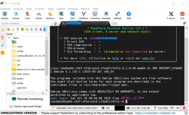Create a new folder in SFTP browser

(27, 29)
